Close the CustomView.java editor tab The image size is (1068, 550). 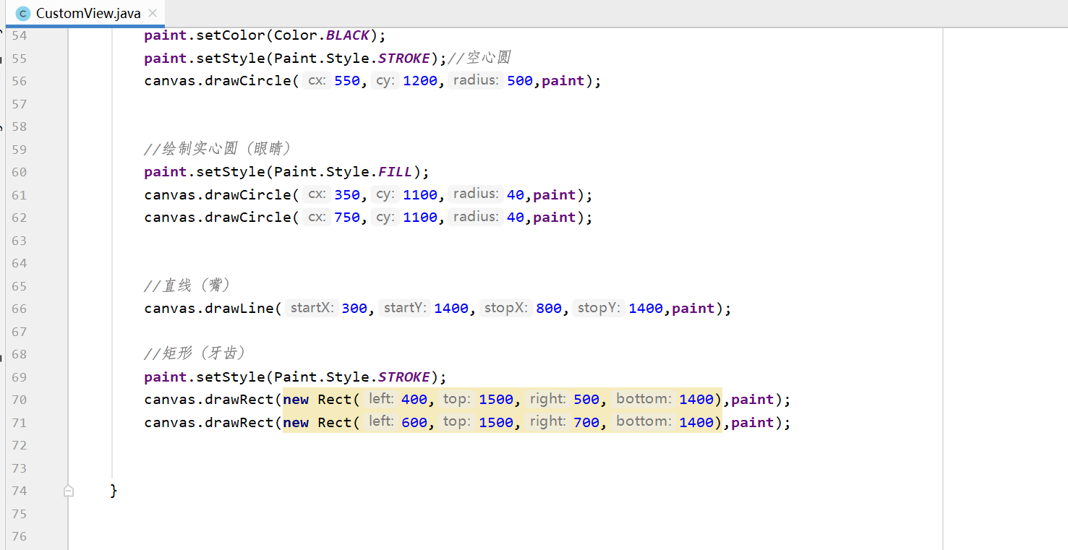click(x=153, y=14)
